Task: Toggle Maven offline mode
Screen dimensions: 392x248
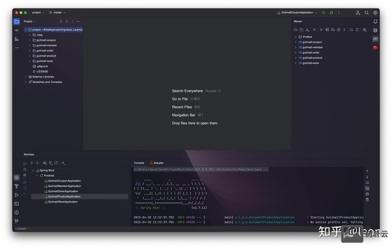Action: pyautogui.click(x=333, y=30)
